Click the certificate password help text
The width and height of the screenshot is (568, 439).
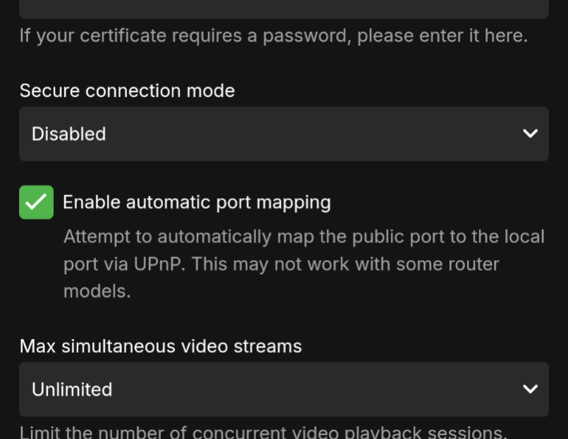[273, 35]
